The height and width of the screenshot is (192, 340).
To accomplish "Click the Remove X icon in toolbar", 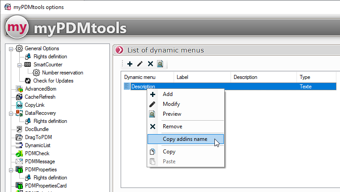I will (150, 65).
